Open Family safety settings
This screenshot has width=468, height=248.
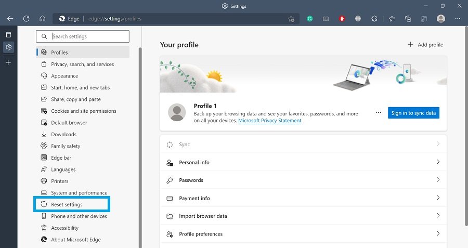66,146
